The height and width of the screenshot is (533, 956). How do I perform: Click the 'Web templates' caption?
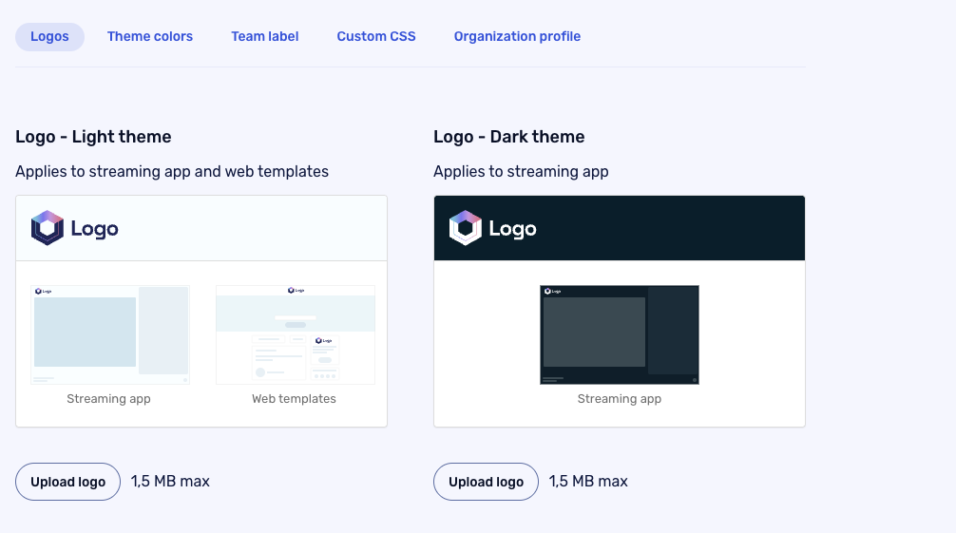(x=294, y=399)
